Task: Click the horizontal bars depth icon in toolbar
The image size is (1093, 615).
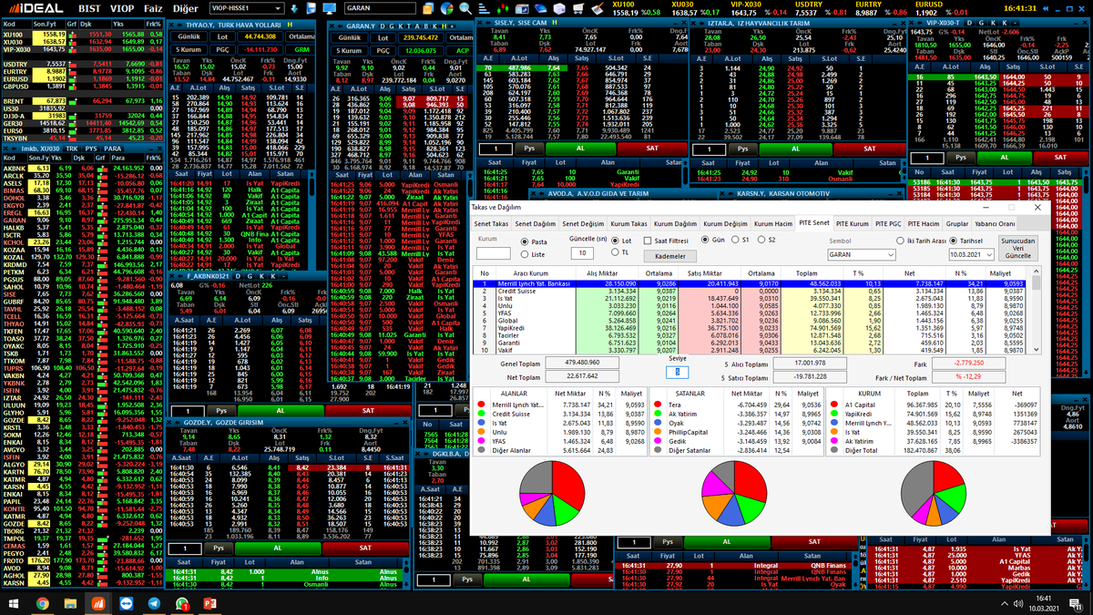Action: click(484, 8)
